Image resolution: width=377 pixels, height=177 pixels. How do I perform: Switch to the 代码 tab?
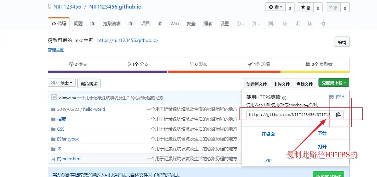click(59, 24)
